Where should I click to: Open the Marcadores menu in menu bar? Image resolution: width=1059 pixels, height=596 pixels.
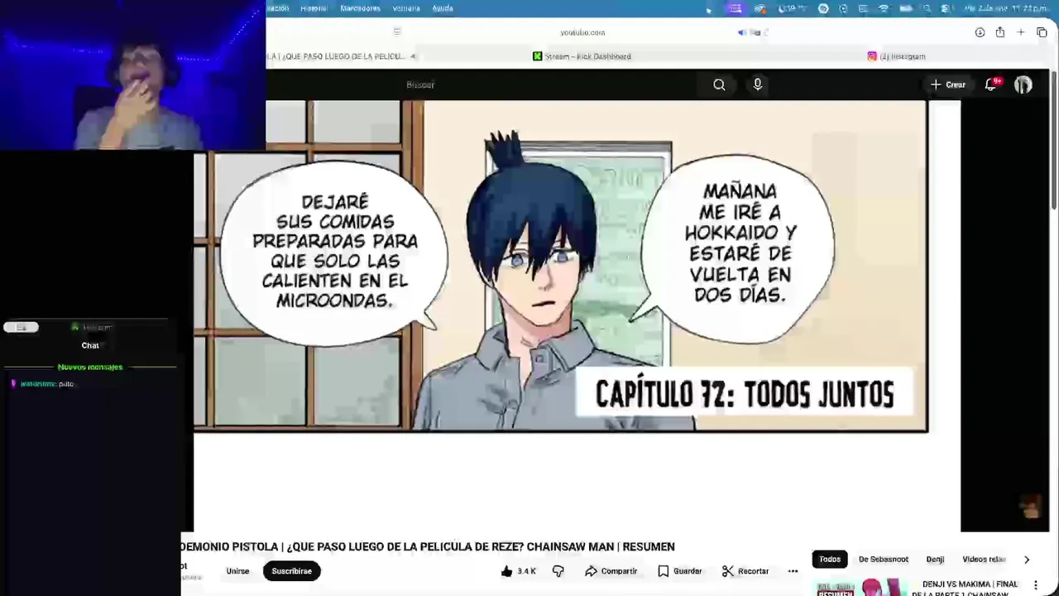pos(360,8)
